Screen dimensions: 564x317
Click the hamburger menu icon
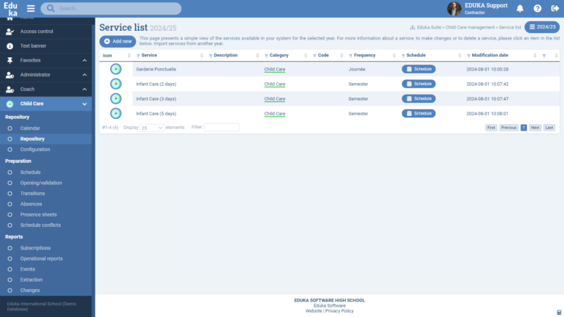tap(31, 9)
